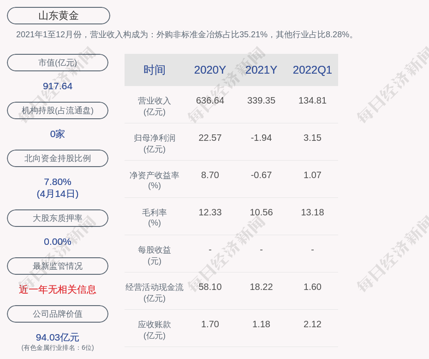Click revenue value 339.35
429x359 pixels.
[261, 100]
